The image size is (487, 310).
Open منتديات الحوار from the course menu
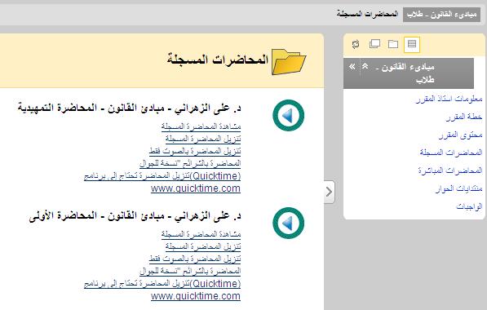pos(459,188)
